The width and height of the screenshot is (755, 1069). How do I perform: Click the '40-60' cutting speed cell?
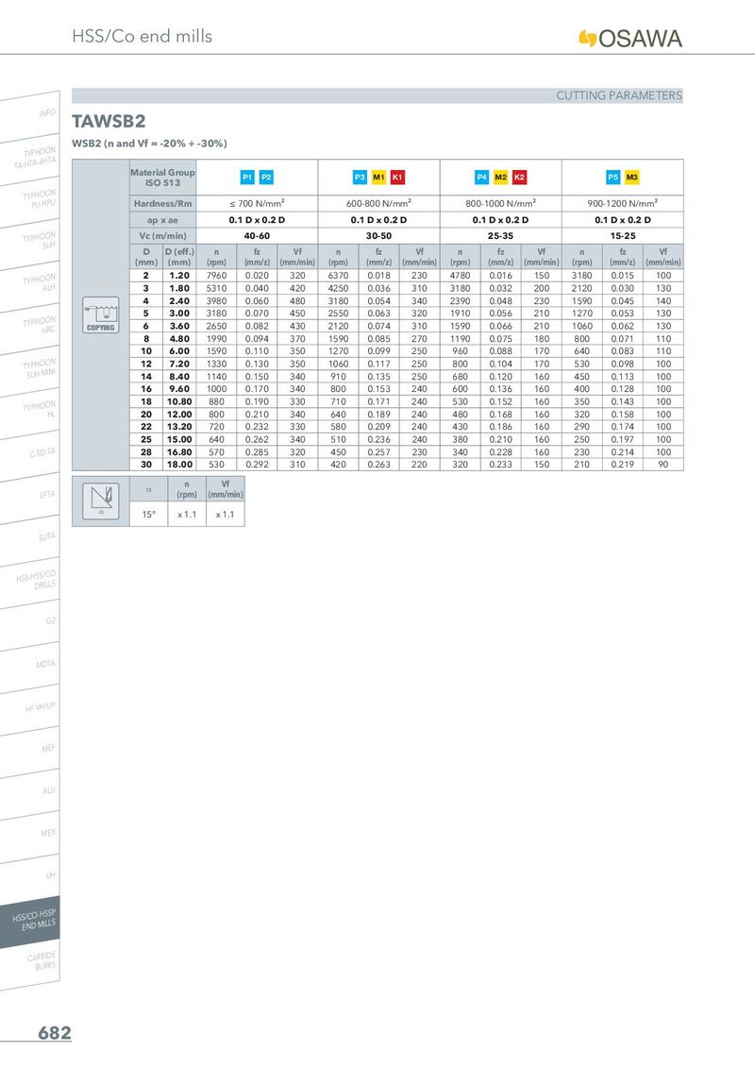pos(257,236)
